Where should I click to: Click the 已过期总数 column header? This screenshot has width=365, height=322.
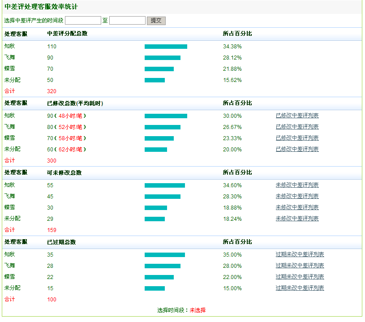[61, 242]
